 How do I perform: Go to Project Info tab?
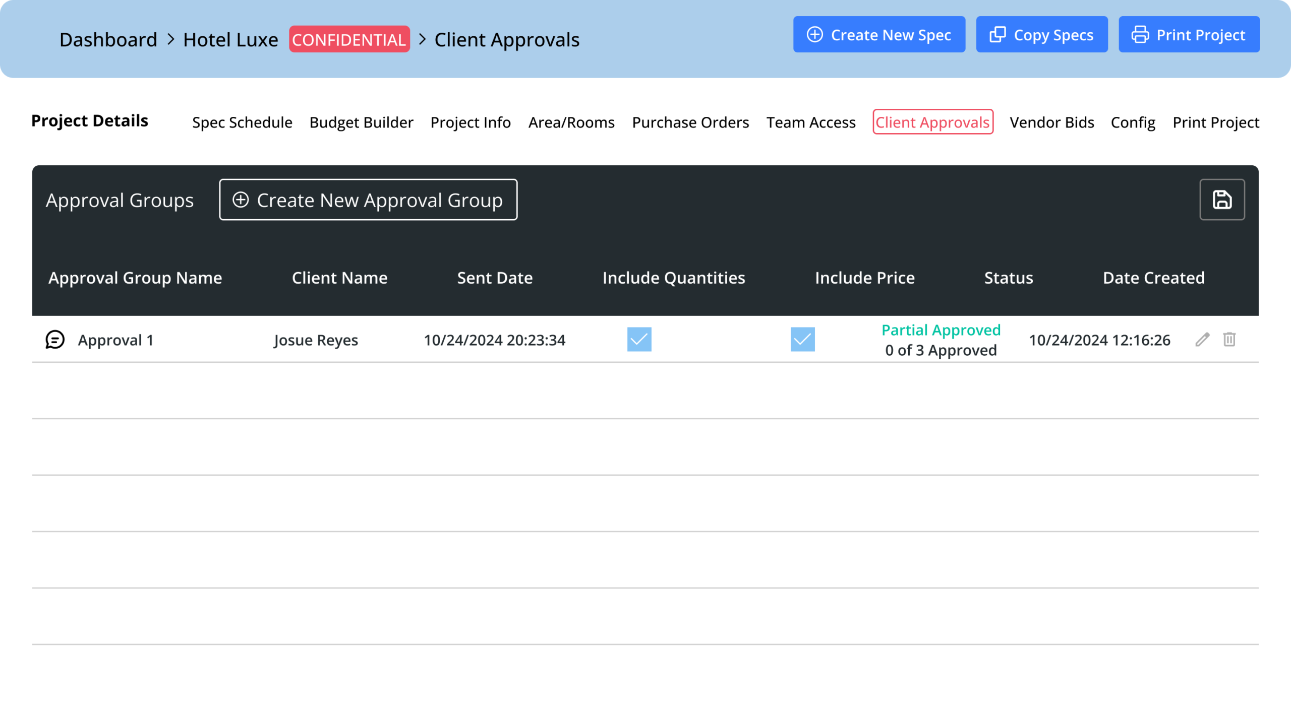471,122
